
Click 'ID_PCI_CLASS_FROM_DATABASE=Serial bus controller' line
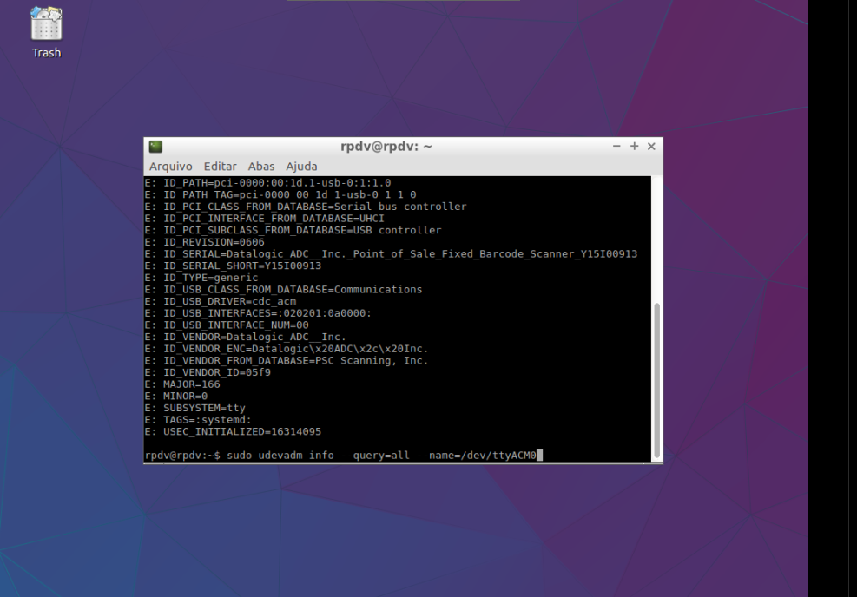pyautogui.click(x=306, y=207)
